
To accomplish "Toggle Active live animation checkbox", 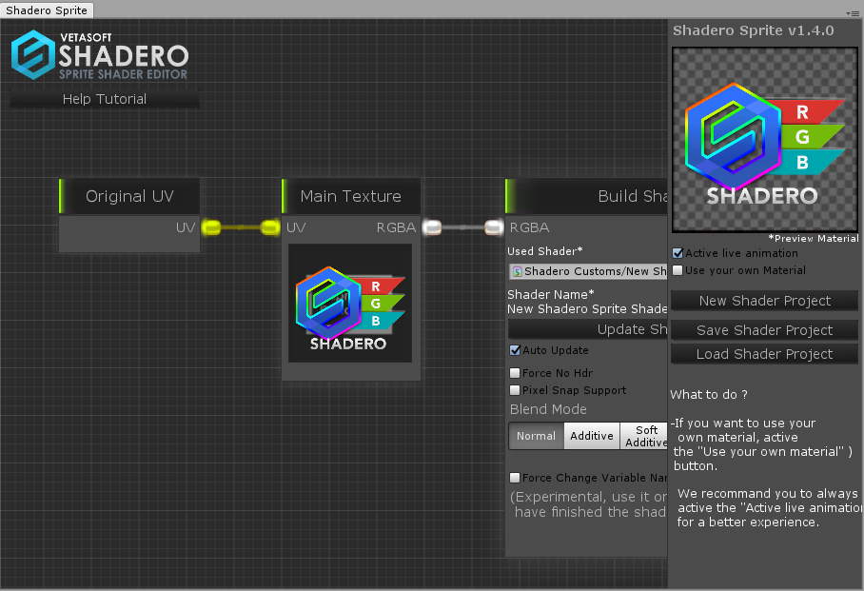I will pyautogui.click(x=678, y=253).
